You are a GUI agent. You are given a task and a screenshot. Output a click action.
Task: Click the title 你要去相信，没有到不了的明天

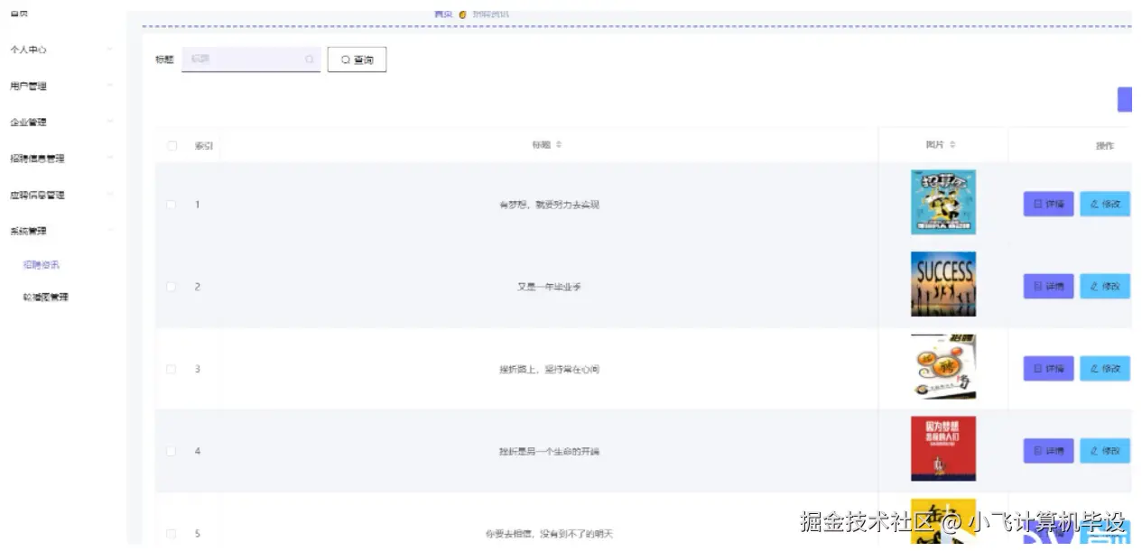tap(549, 534)
